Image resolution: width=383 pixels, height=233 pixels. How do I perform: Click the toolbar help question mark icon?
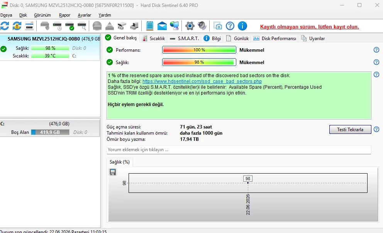(230, 26)
